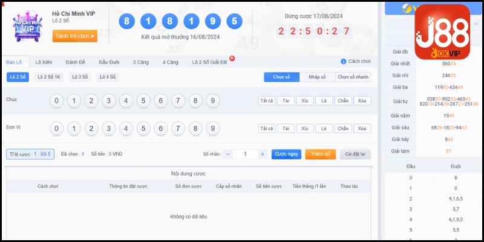Viewport: 484px width, 242px height.
Task: Click the Số nhân multiplier input field
Action: (245, 154)
